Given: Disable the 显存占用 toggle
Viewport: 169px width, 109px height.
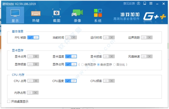Looking at the screenshot, I should click(71, 64).
